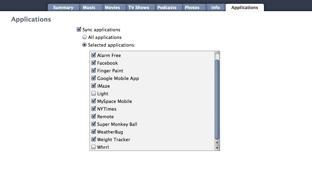The height and width of the screenshot is (177, 312).
Task: Uncheck the Super Monkey Ball checkbox
Action: (x=94, y=124)
